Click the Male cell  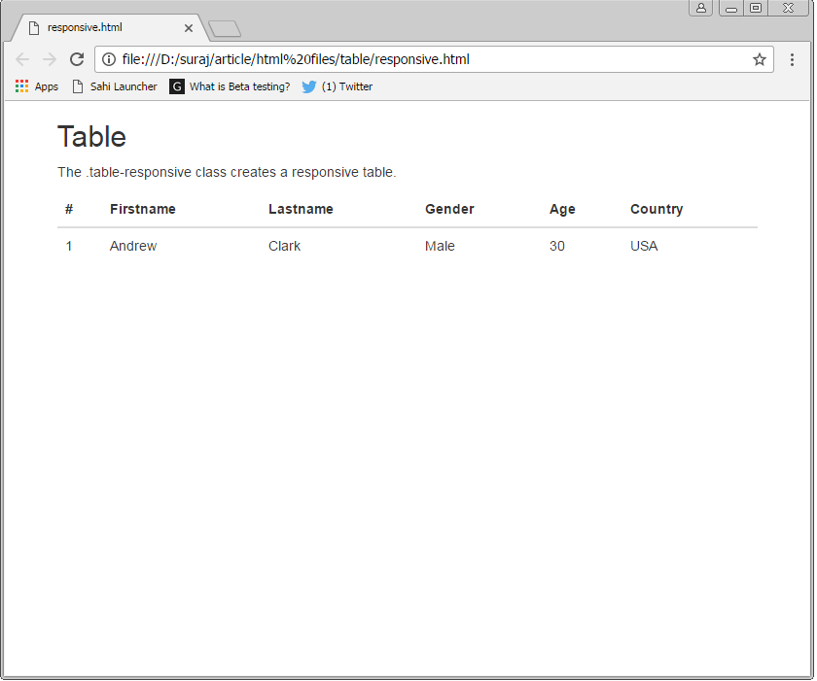[440, 246]
